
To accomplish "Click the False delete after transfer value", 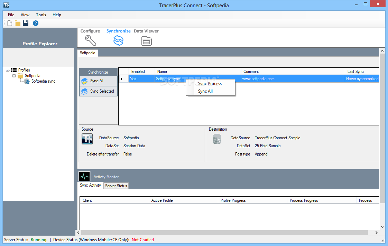I will tap(128, 154).
